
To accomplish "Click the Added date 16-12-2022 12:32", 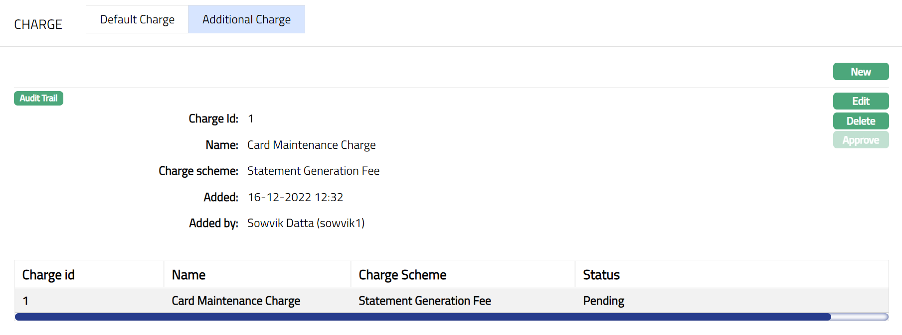I will (x=295, y=197).
